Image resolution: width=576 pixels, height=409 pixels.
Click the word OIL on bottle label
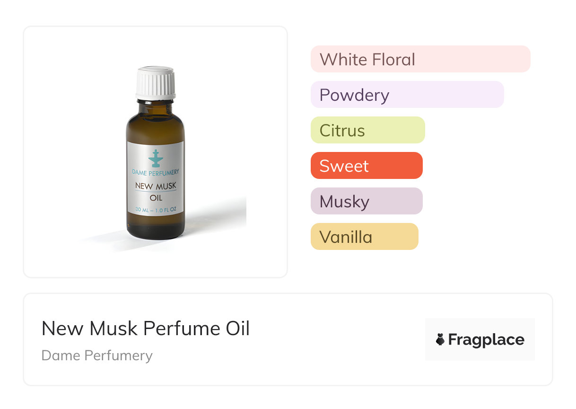tap(156, 198)
